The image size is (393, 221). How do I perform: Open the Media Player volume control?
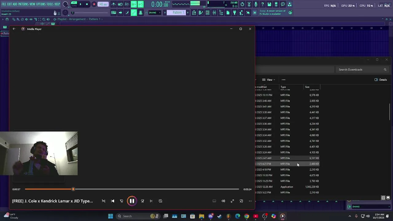pos(223,201)
